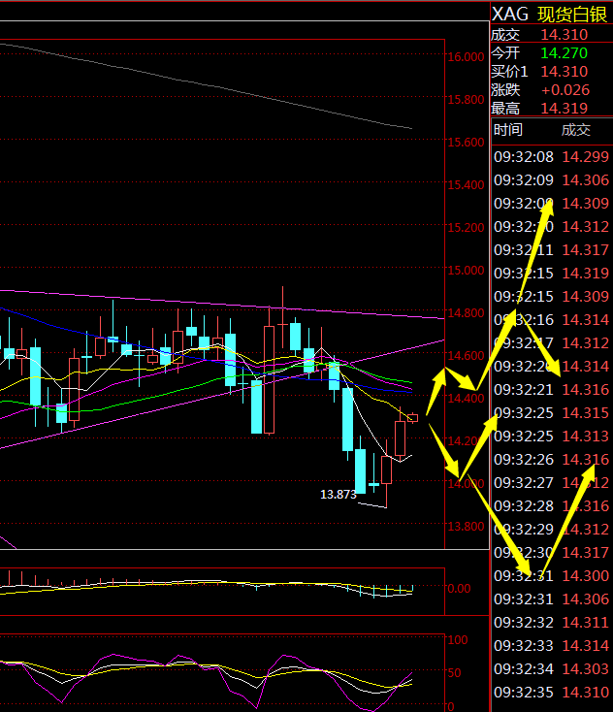Image resolution: width=613 pixels, height=712 pixels.
Task: Click the 13.873 low price annotation
Action: [x=339, y=495]
